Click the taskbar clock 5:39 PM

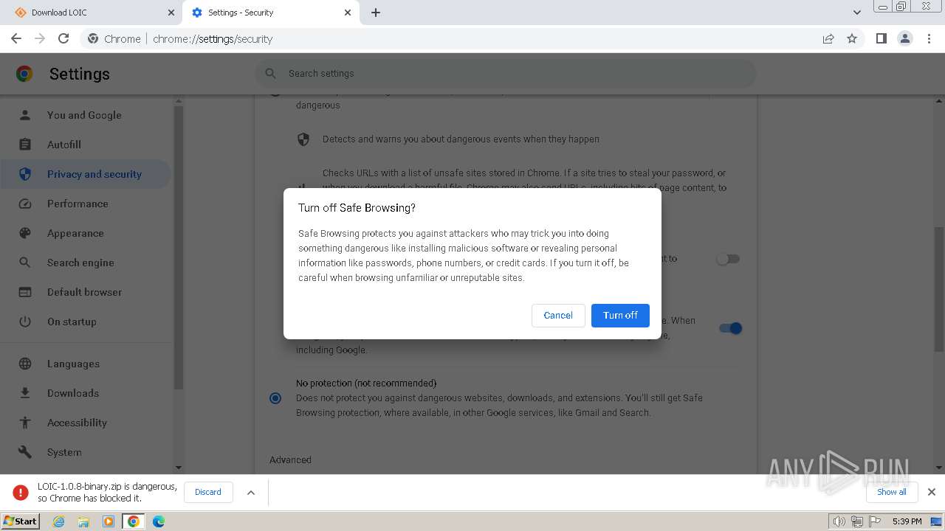(907, 521)
